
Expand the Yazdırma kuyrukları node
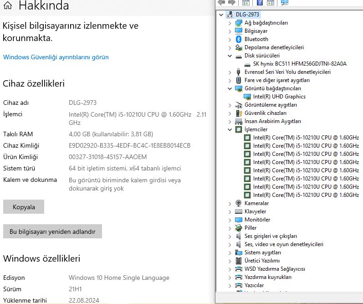pos(230,278)
